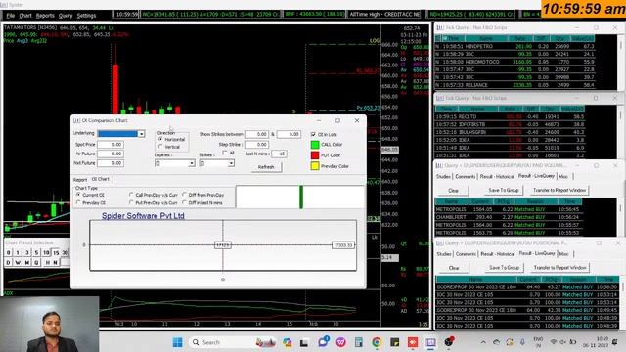Click the Spider app taskbar icon
Viewport: 626px width, 352px height.
[430, 342]
